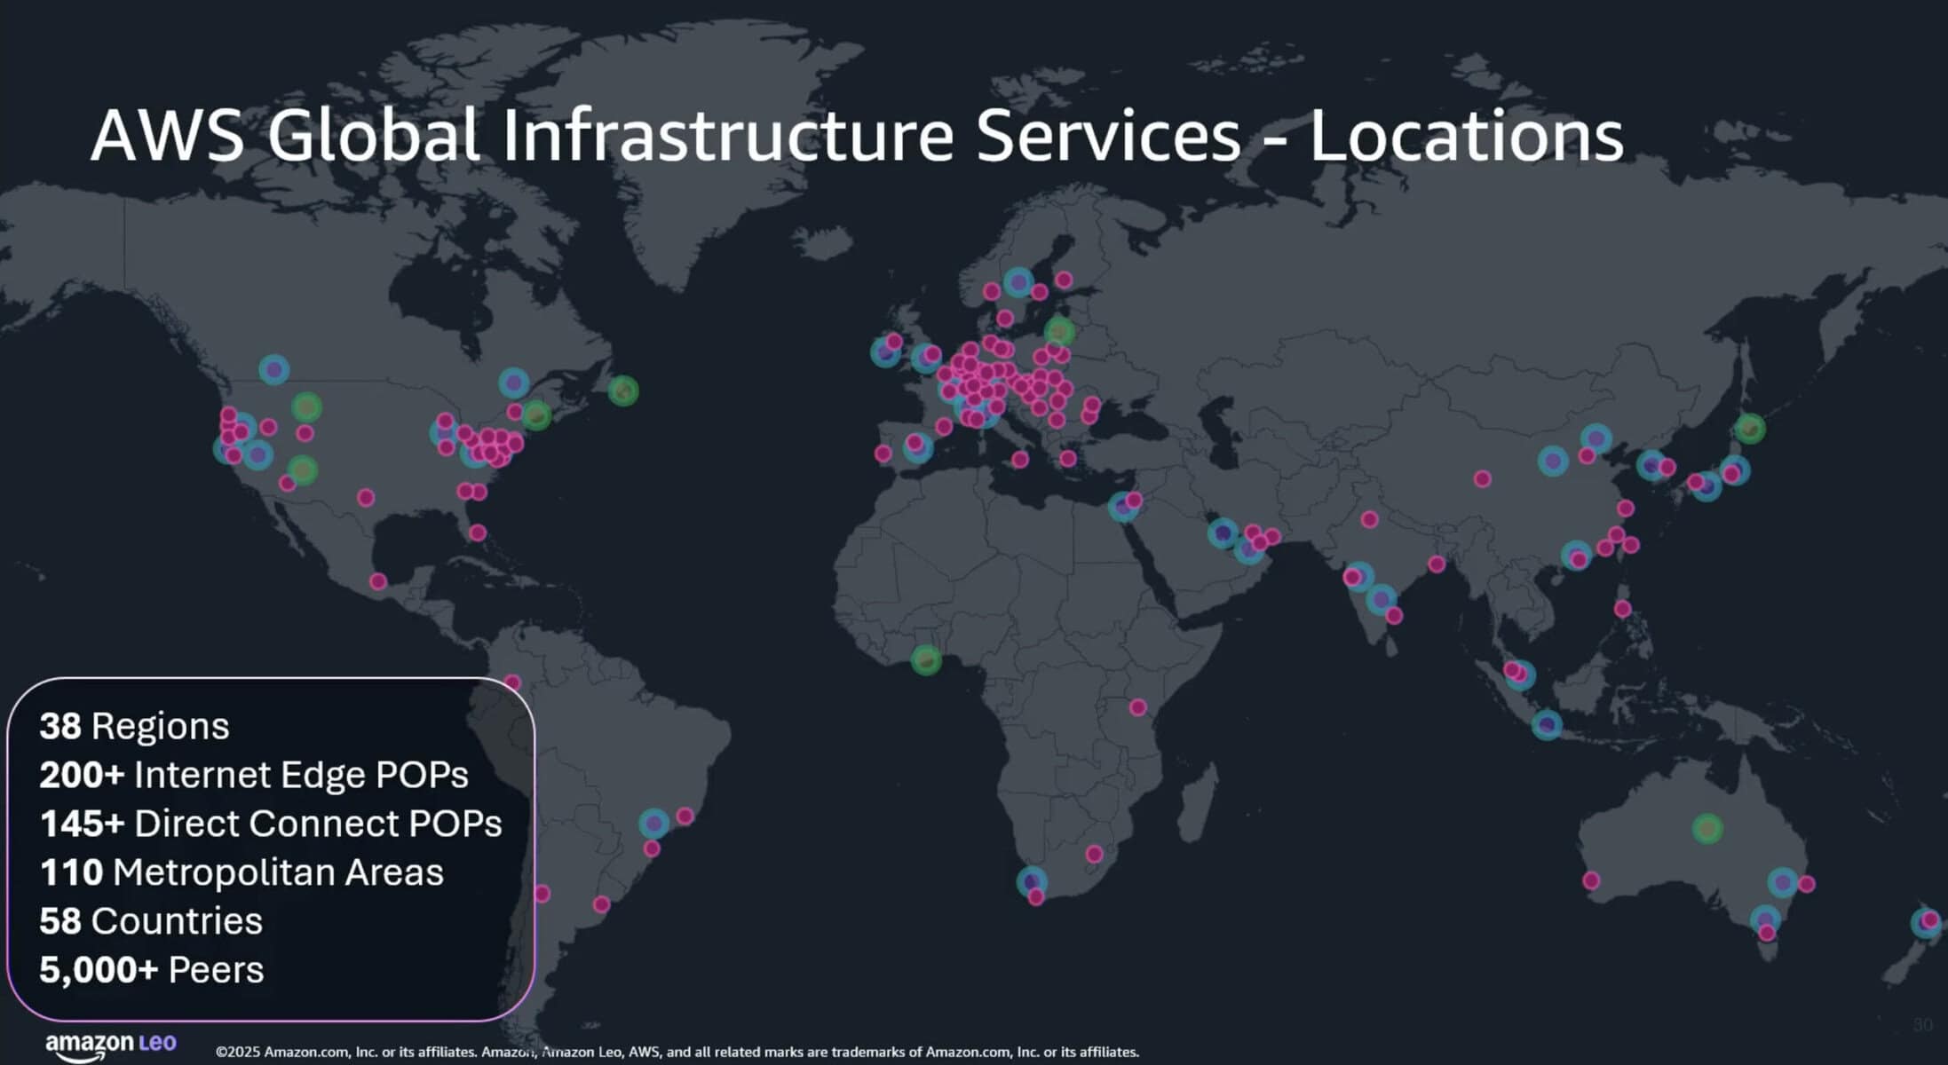Click the green marker in West Africa
Image resolution: width=1948 pixels, height=1065 pixels.
point(926,659)
